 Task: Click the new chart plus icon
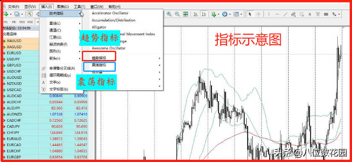[6, 14]
